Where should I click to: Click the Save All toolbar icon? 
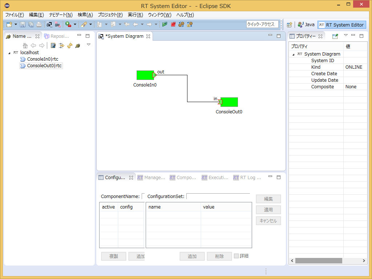click(x=31, y=24)
